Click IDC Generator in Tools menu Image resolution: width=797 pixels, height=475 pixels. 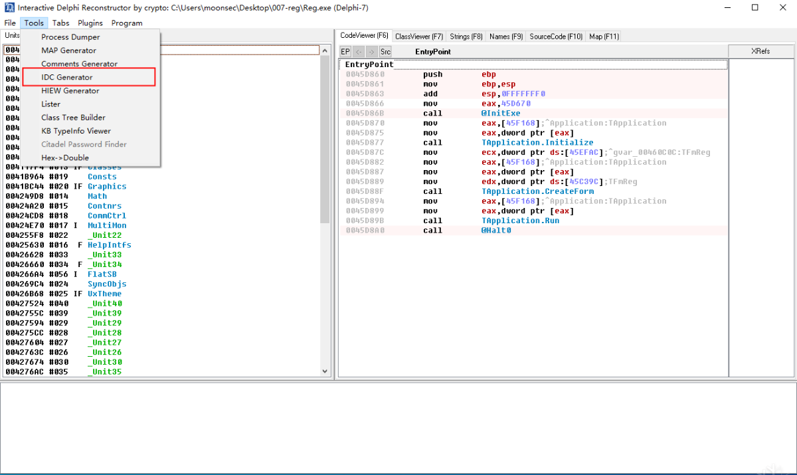[90, 77]
